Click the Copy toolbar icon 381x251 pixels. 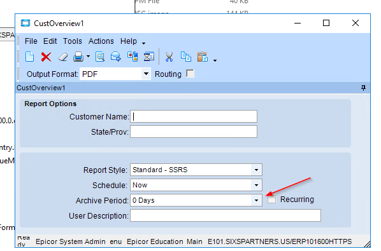click(186, 57)
